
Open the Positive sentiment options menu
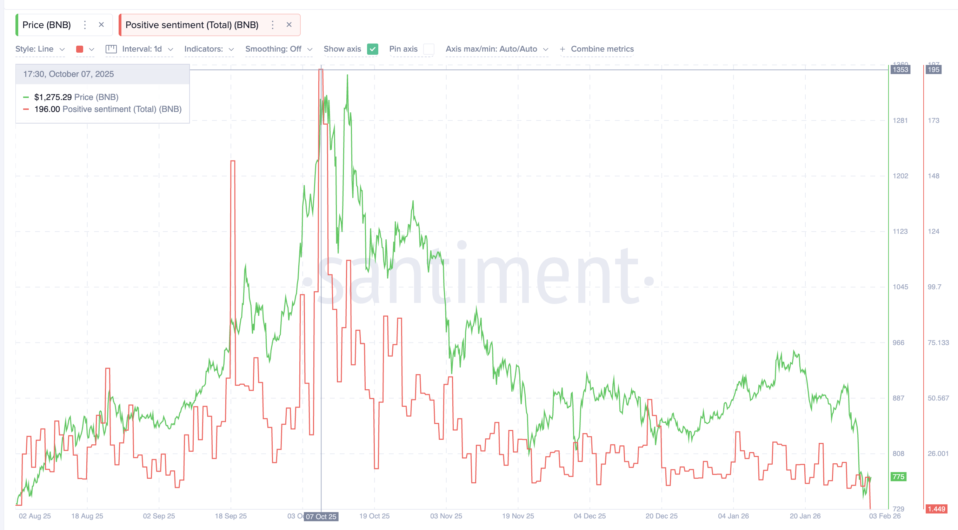pyautogui.click(x=273, y=25)
